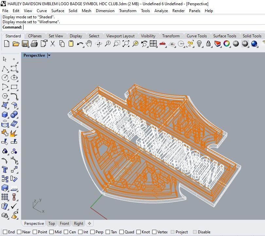Image resolution: width=265 pixels, height=236 pixels.
Task: Open the Surface Tools toolbar tab
Action: pos(225,36)
